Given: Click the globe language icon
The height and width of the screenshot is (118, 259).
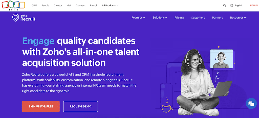Looking at the screenshot, I should [x=232, y=6].
